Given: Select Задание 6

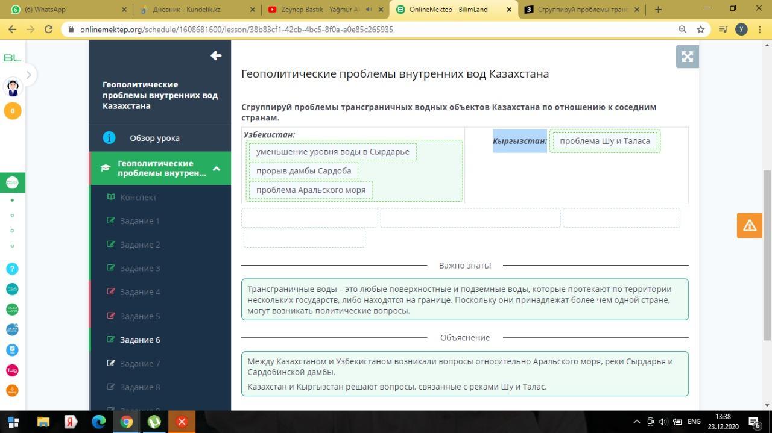Looking at the screenshot, I should tap(139, 340).
